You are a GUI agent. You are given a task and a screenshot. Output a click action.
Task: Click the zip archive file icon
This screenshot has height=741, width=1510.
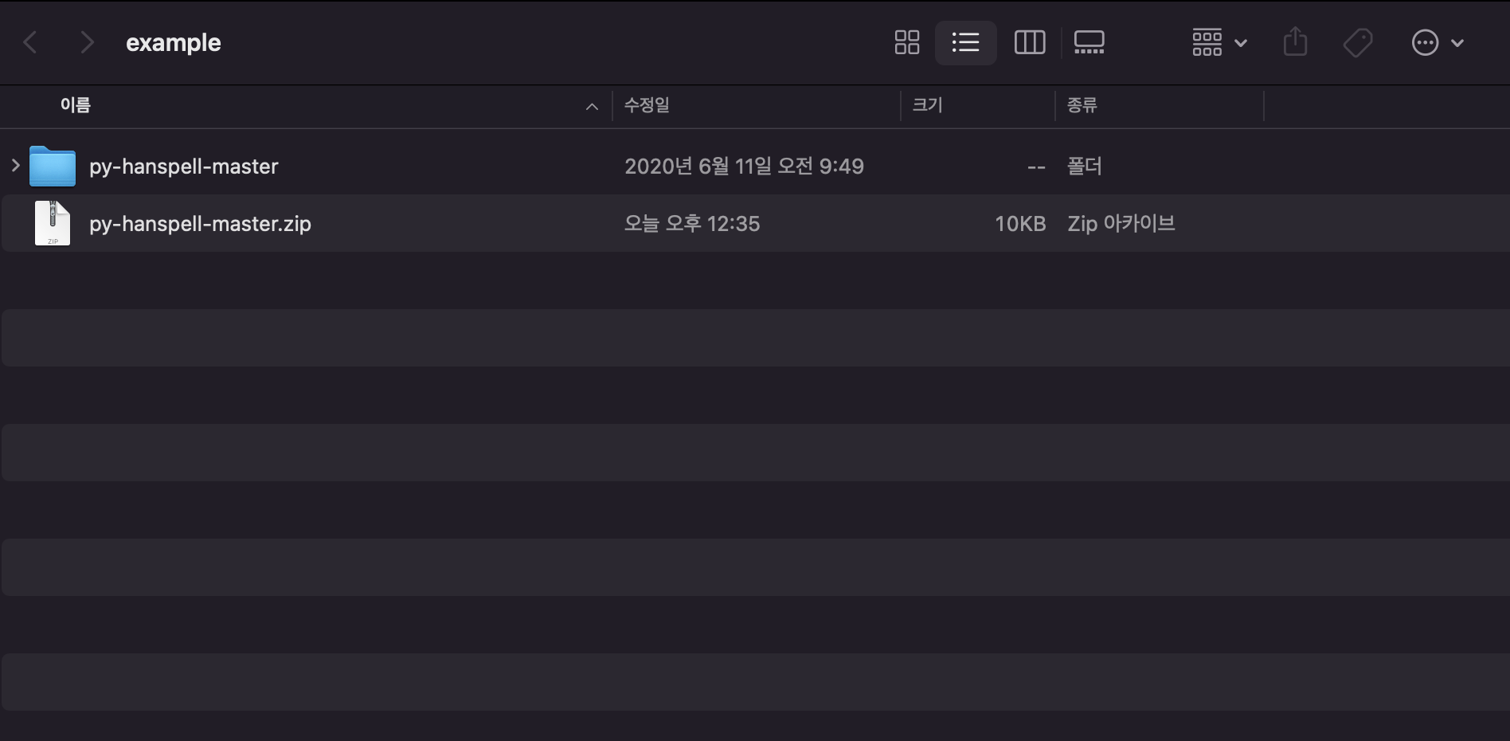pyautogui.click(x=53, y=224)
